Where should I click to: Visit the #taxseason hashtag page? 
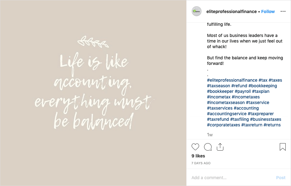[218, 86]
